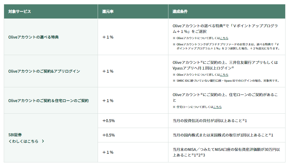This screenshot has width=288, height=164.
Task: Click the chevron arrow beside くわしくはこちら
Action: [x=43, y=141]
